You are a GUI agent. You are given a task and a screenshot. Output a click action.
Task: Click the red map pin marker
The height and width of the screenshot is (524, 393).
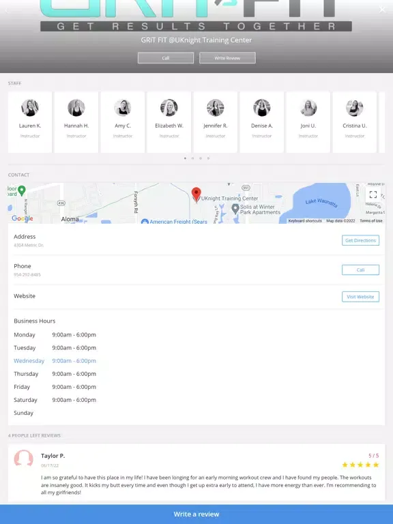click(196, 194)
